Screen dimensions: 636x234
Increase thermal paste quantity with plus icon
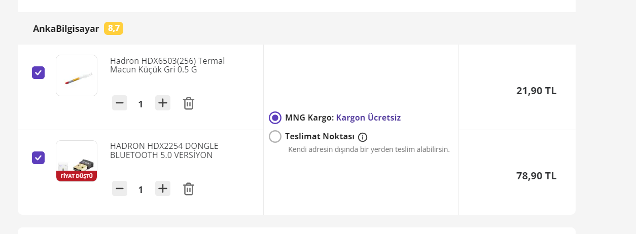coord(162,103)
